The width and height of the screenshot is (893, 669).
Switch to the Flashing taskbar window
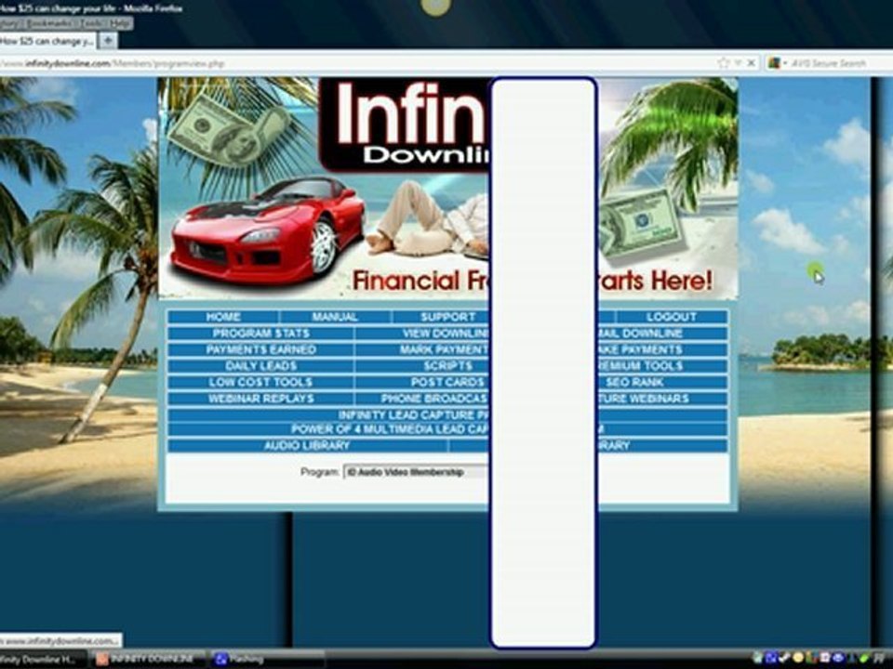tap(267, 659)
